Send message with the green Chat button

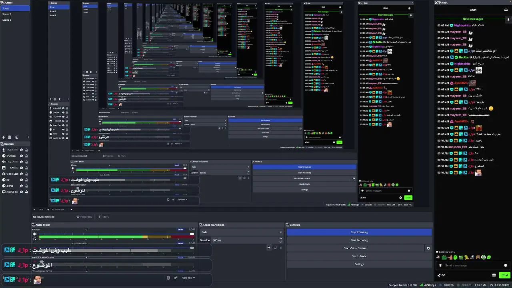tap(504, 275)
